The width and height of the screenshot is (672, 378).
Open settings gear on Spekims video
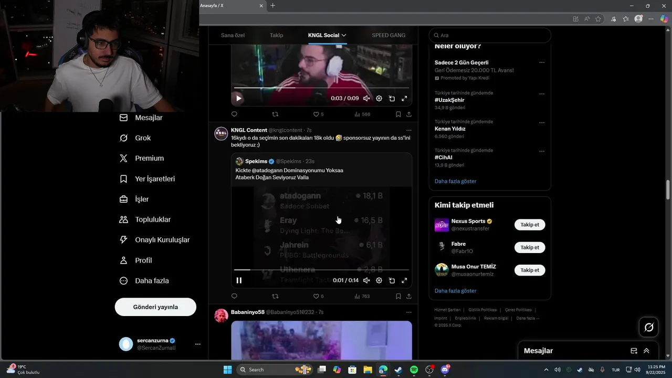tap(379, 280)
